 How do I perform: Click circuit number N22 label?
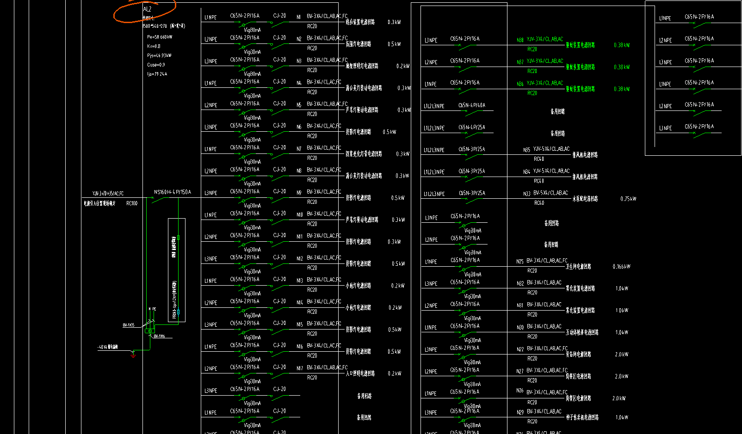(520, 349)
